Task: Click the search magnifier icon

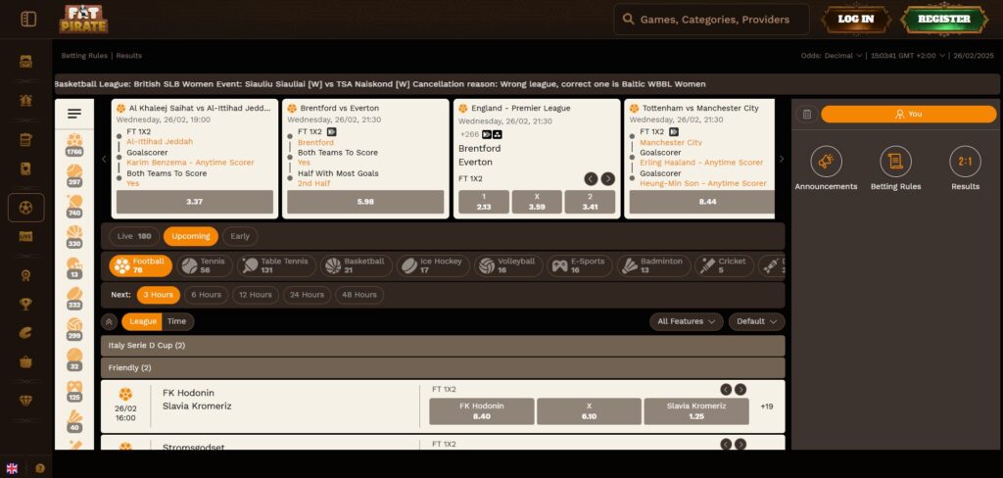Action: [627, 20]
